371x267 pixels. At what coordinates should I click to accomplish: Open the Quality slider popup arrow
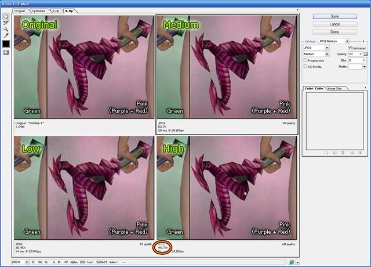click(x=361, y=54)
